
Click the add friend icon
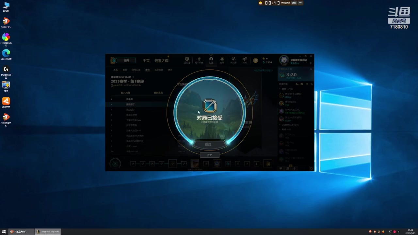point(297,84)
